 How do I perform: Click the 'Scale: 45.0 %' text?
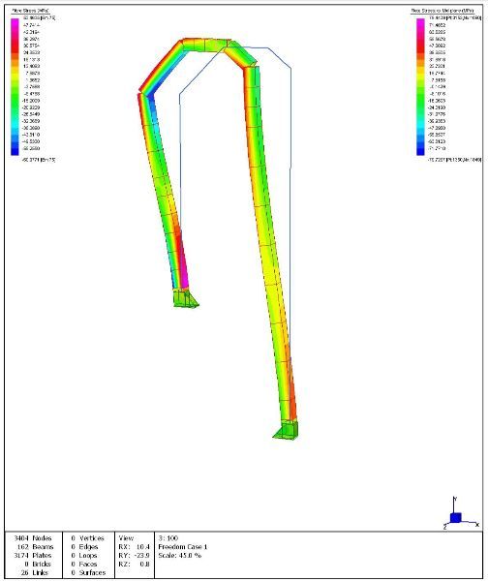(180, 555)
